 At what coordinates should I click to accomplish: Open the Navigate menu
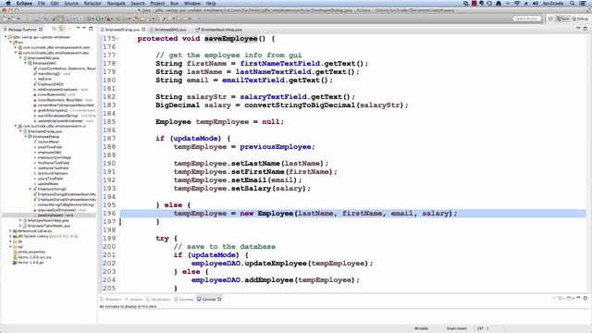tap(116, 3)
